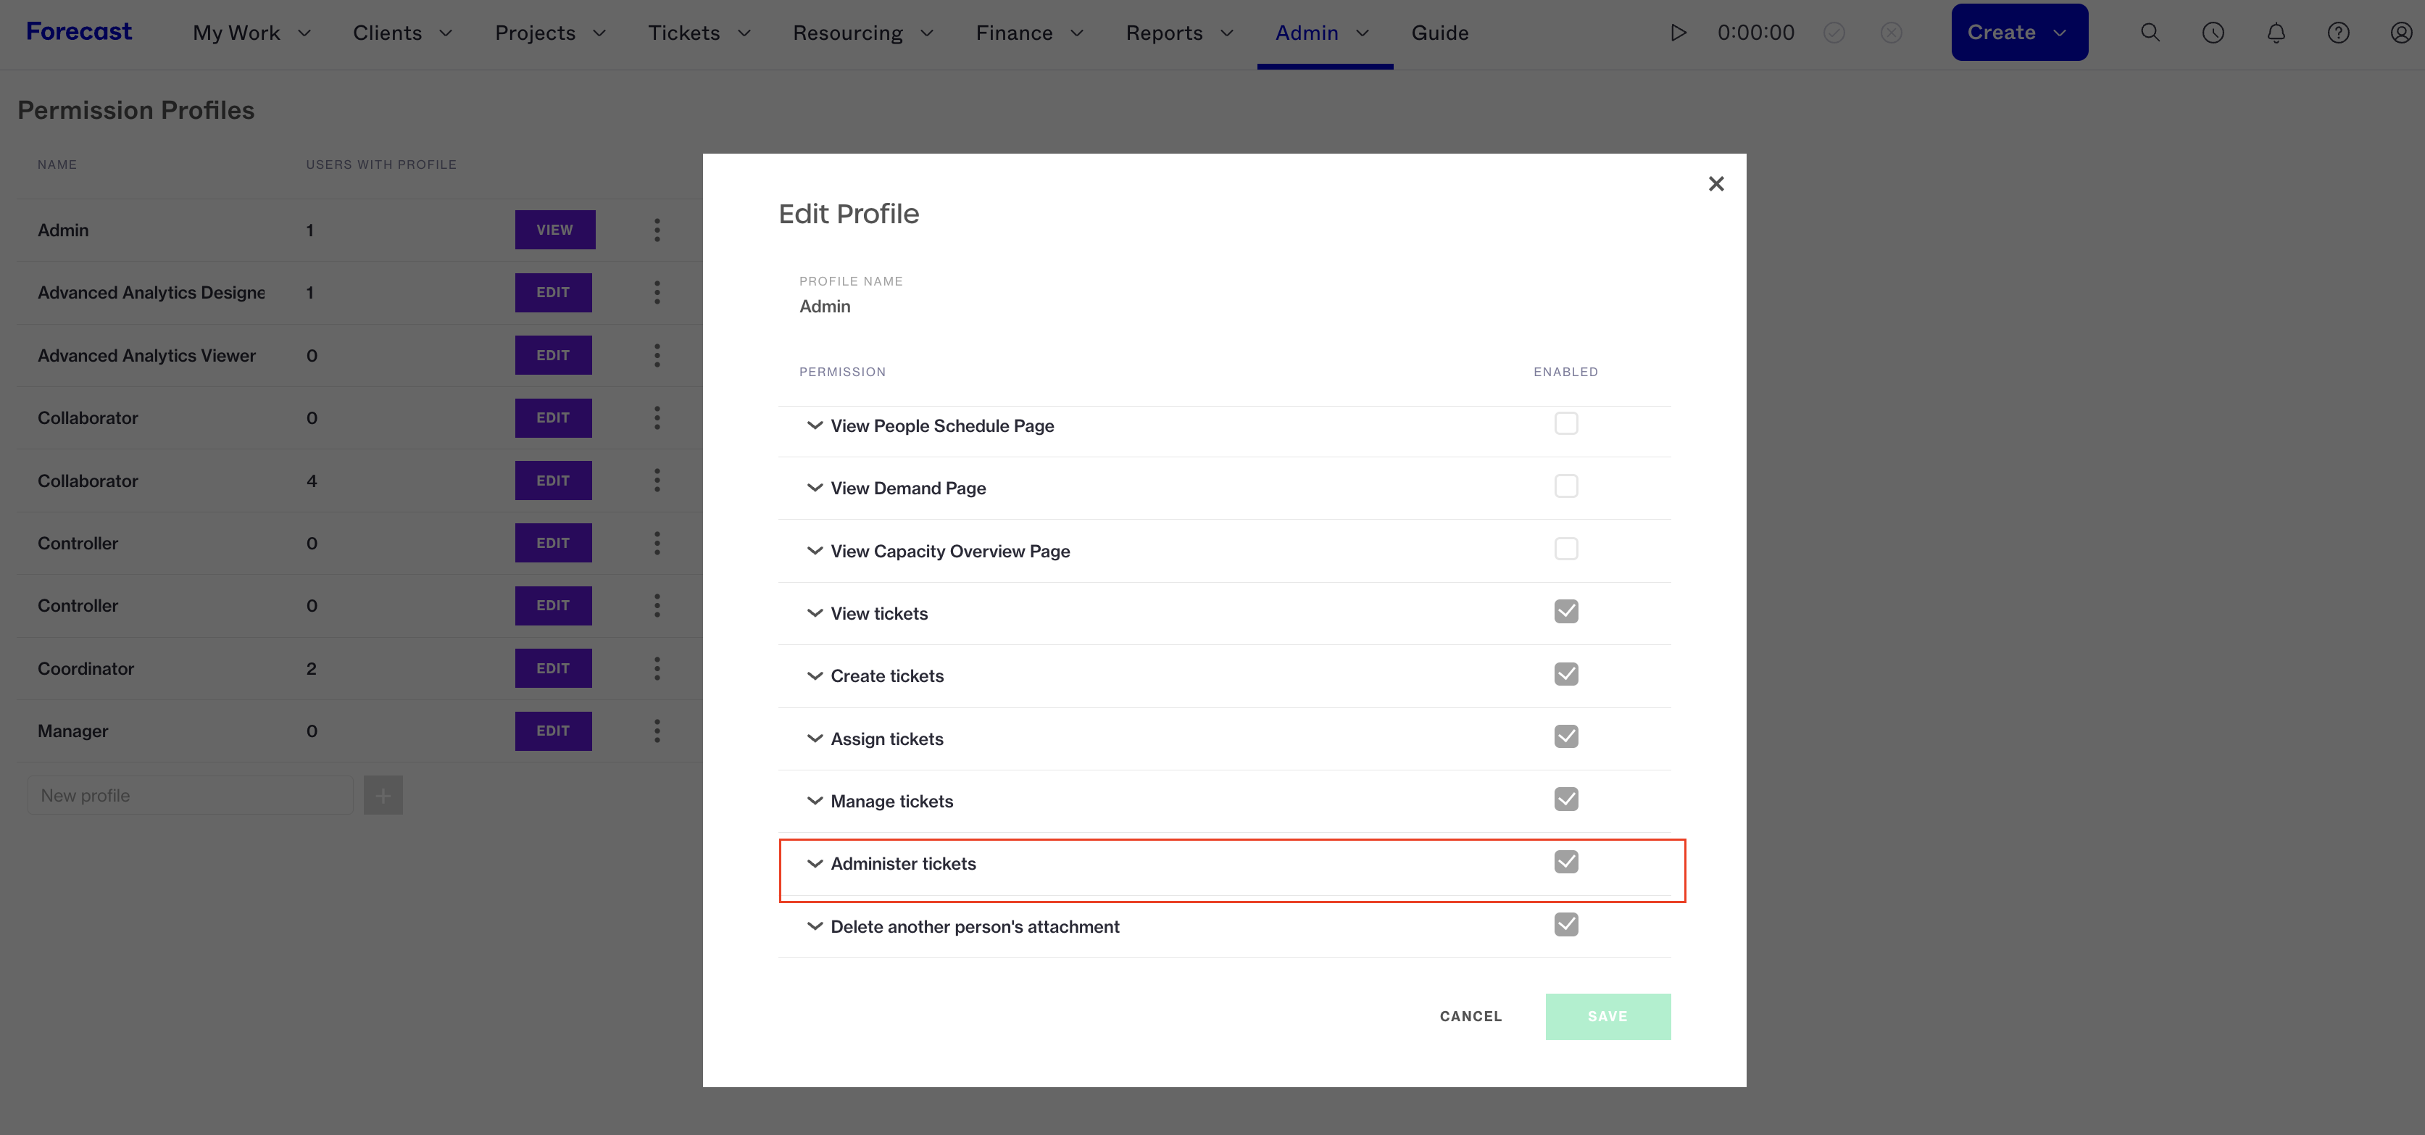This screenshot has width=2425, height=1135.
Task: Click the CANCEL button
Action: pyautogui.click(x=1471, y=1016)
